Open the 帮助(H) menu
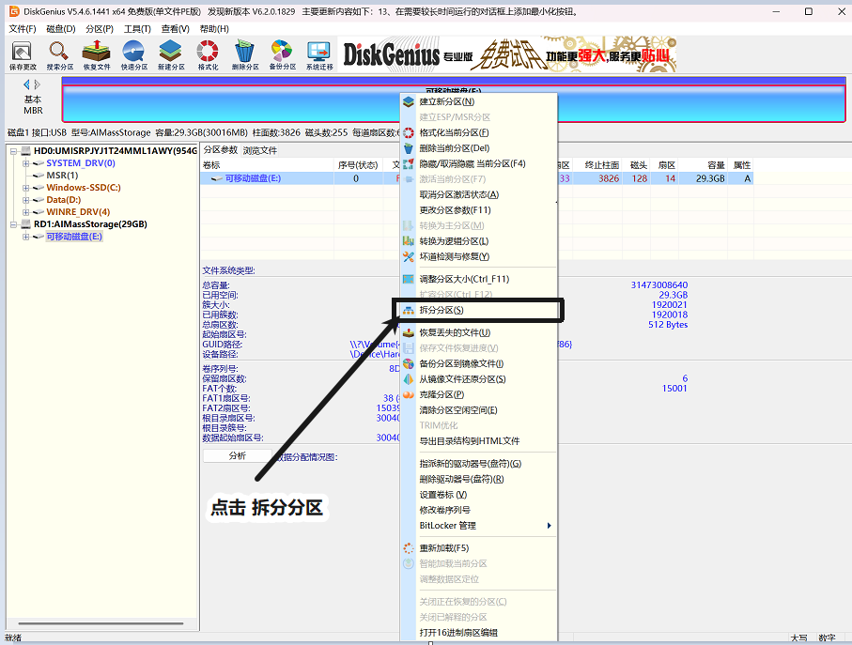The height and width of the screenshot is (645, 852). point(214,29)
